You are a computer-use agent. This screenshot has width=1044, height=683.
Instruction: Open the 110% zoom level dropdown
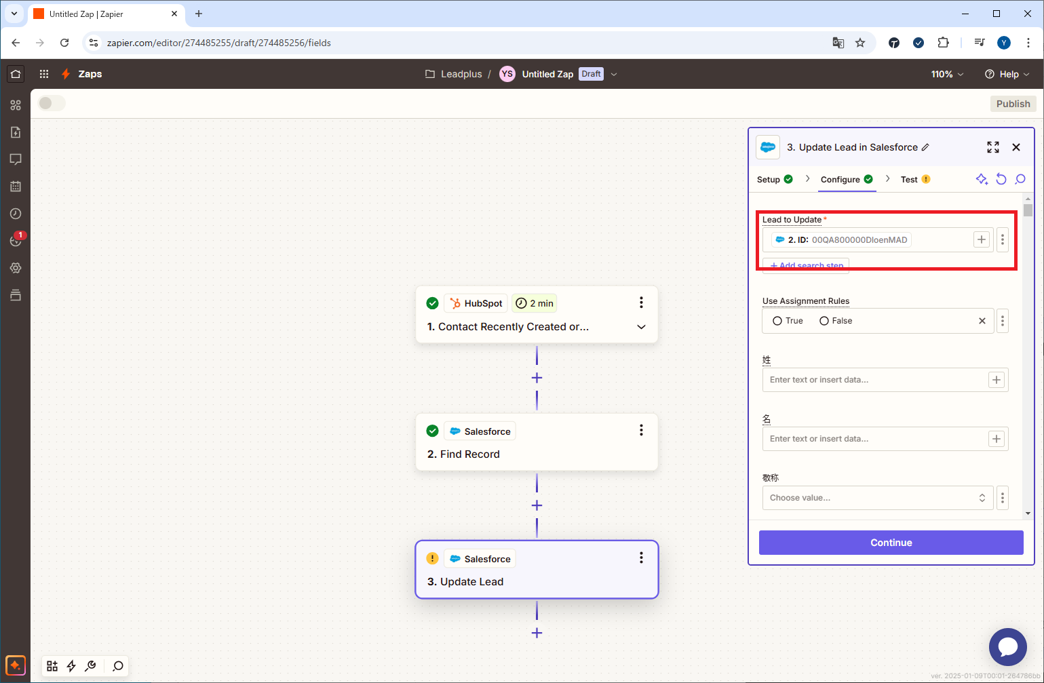coord(947,74)
